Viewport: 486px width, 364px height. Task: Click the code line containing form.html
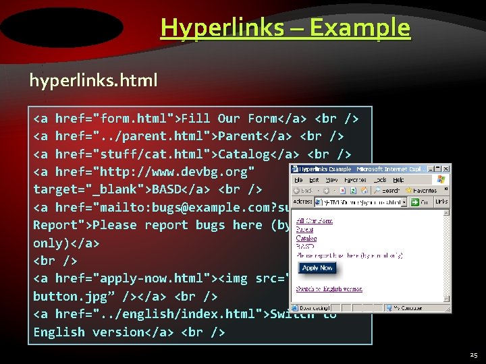click(x=196, y=119)
